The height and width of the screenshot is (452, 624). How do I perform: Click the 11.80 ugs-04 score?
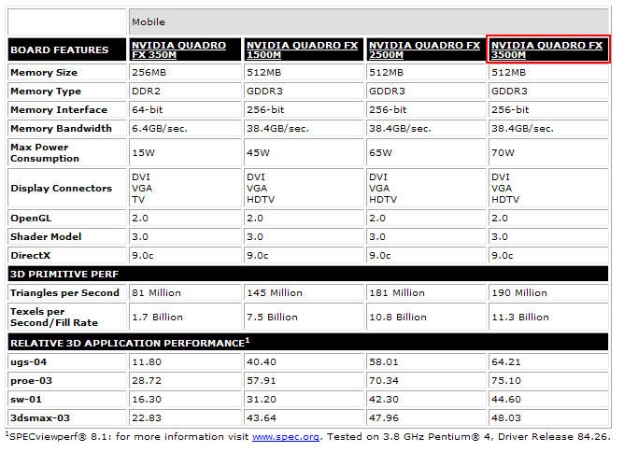pos(147,362)
